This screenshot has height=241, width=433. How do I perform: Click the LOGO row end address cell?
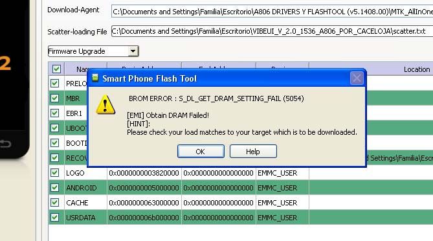point(218,173)
